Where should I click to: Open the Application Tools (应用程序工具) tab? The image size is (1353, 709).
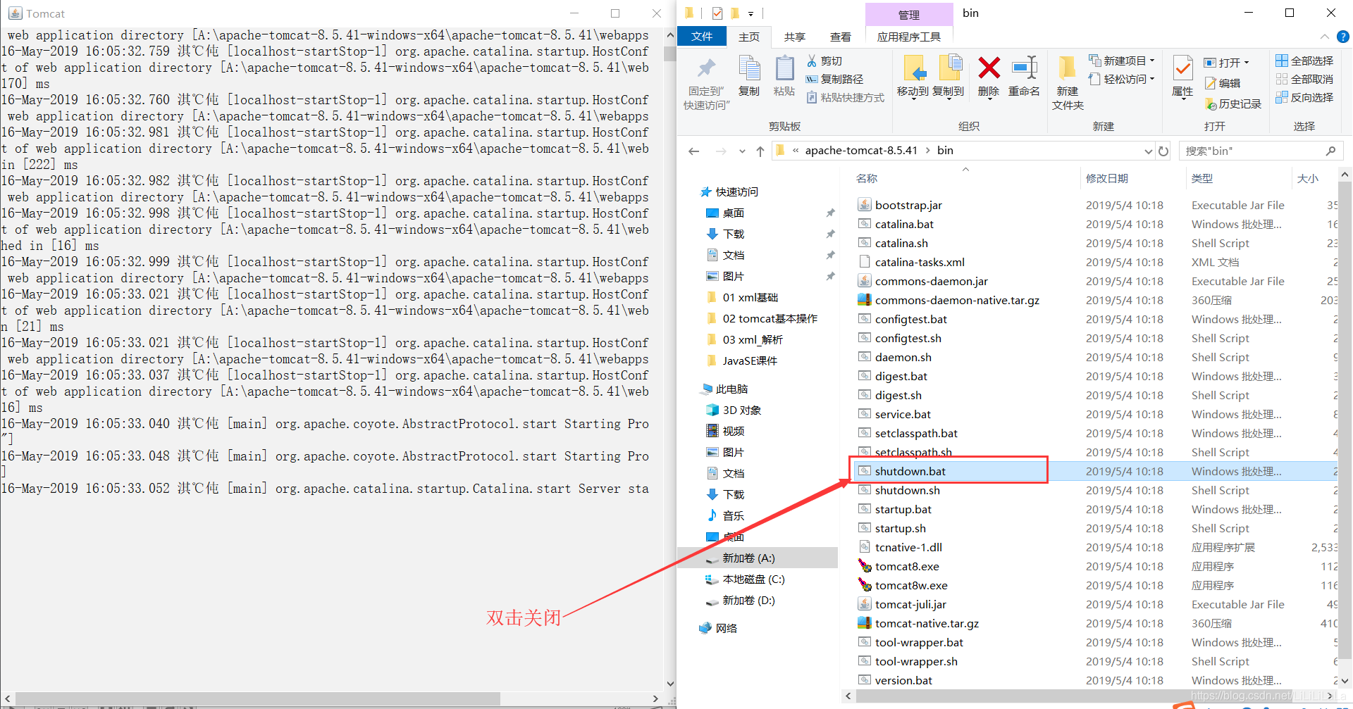(x=909, y=37)
